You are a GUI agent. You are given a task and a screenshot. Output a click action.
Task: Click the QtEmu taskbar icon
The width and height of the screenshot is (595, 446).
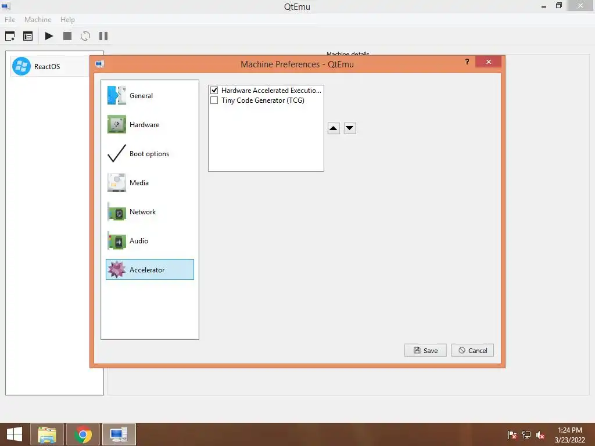[x=119, y=434]
